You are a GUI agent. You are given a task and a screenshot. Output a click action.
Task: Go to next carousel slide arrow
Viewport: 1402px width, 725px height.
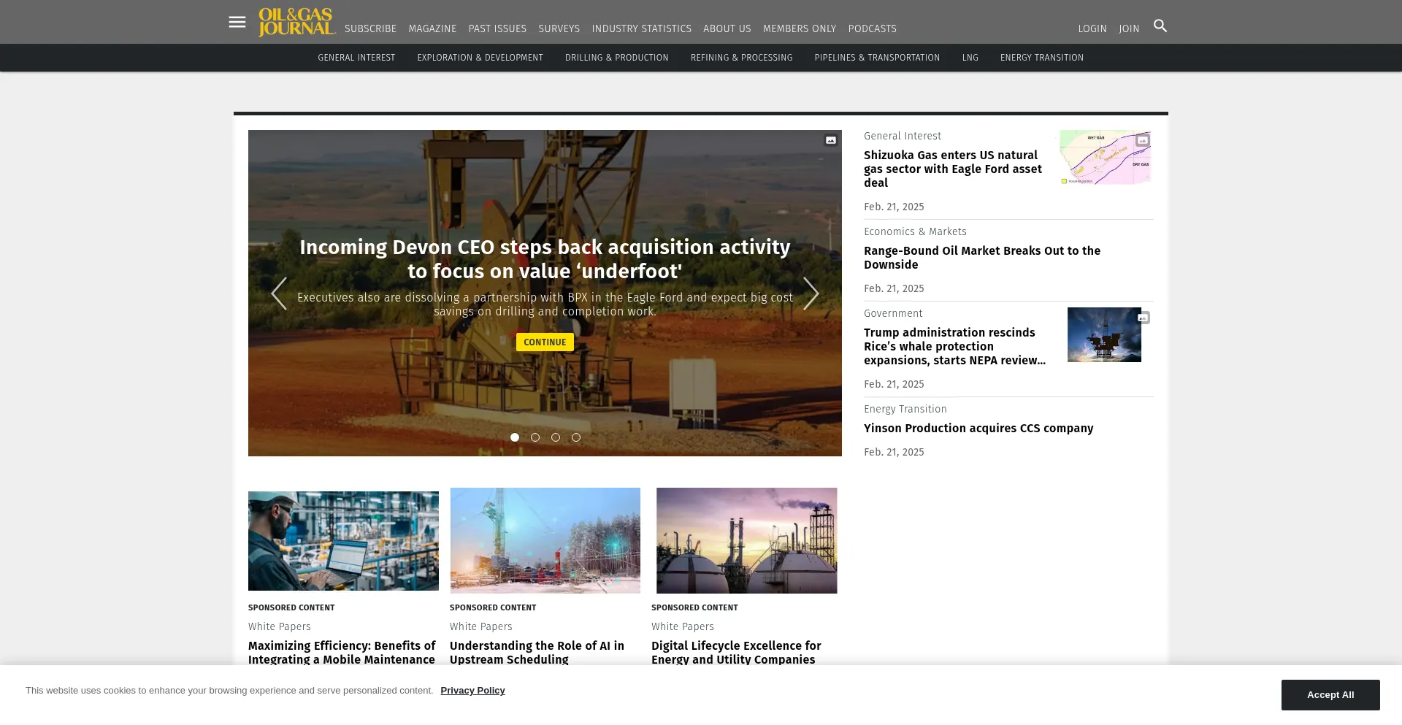811,294
